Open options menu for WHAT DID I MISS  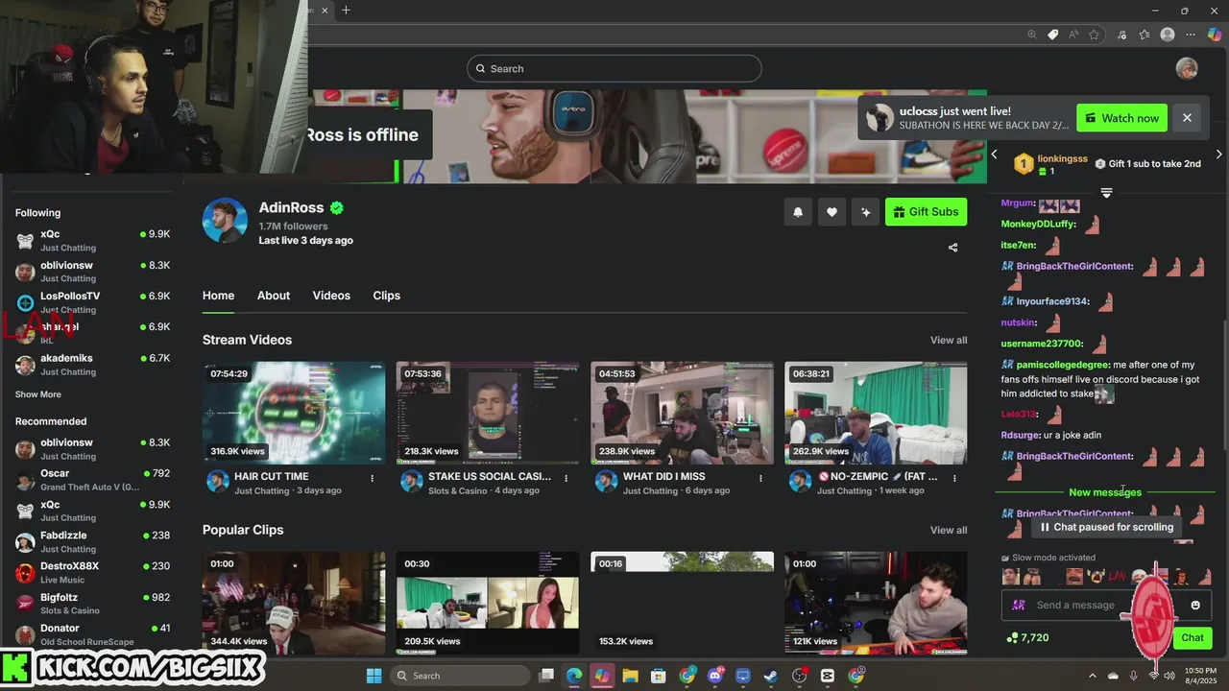pyautogui.click(x=760, y=478)
